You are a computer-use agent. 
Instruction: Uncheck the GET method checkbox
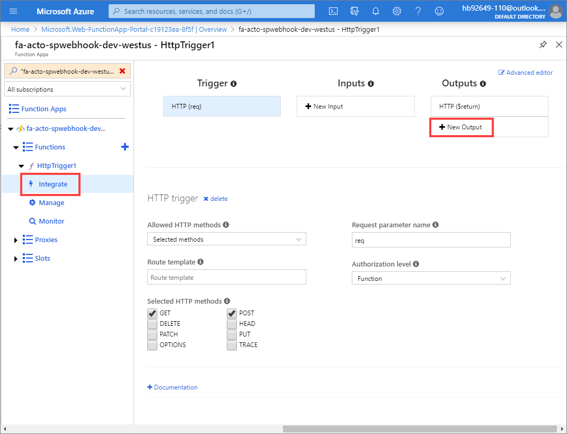click(x=152, y=313)
